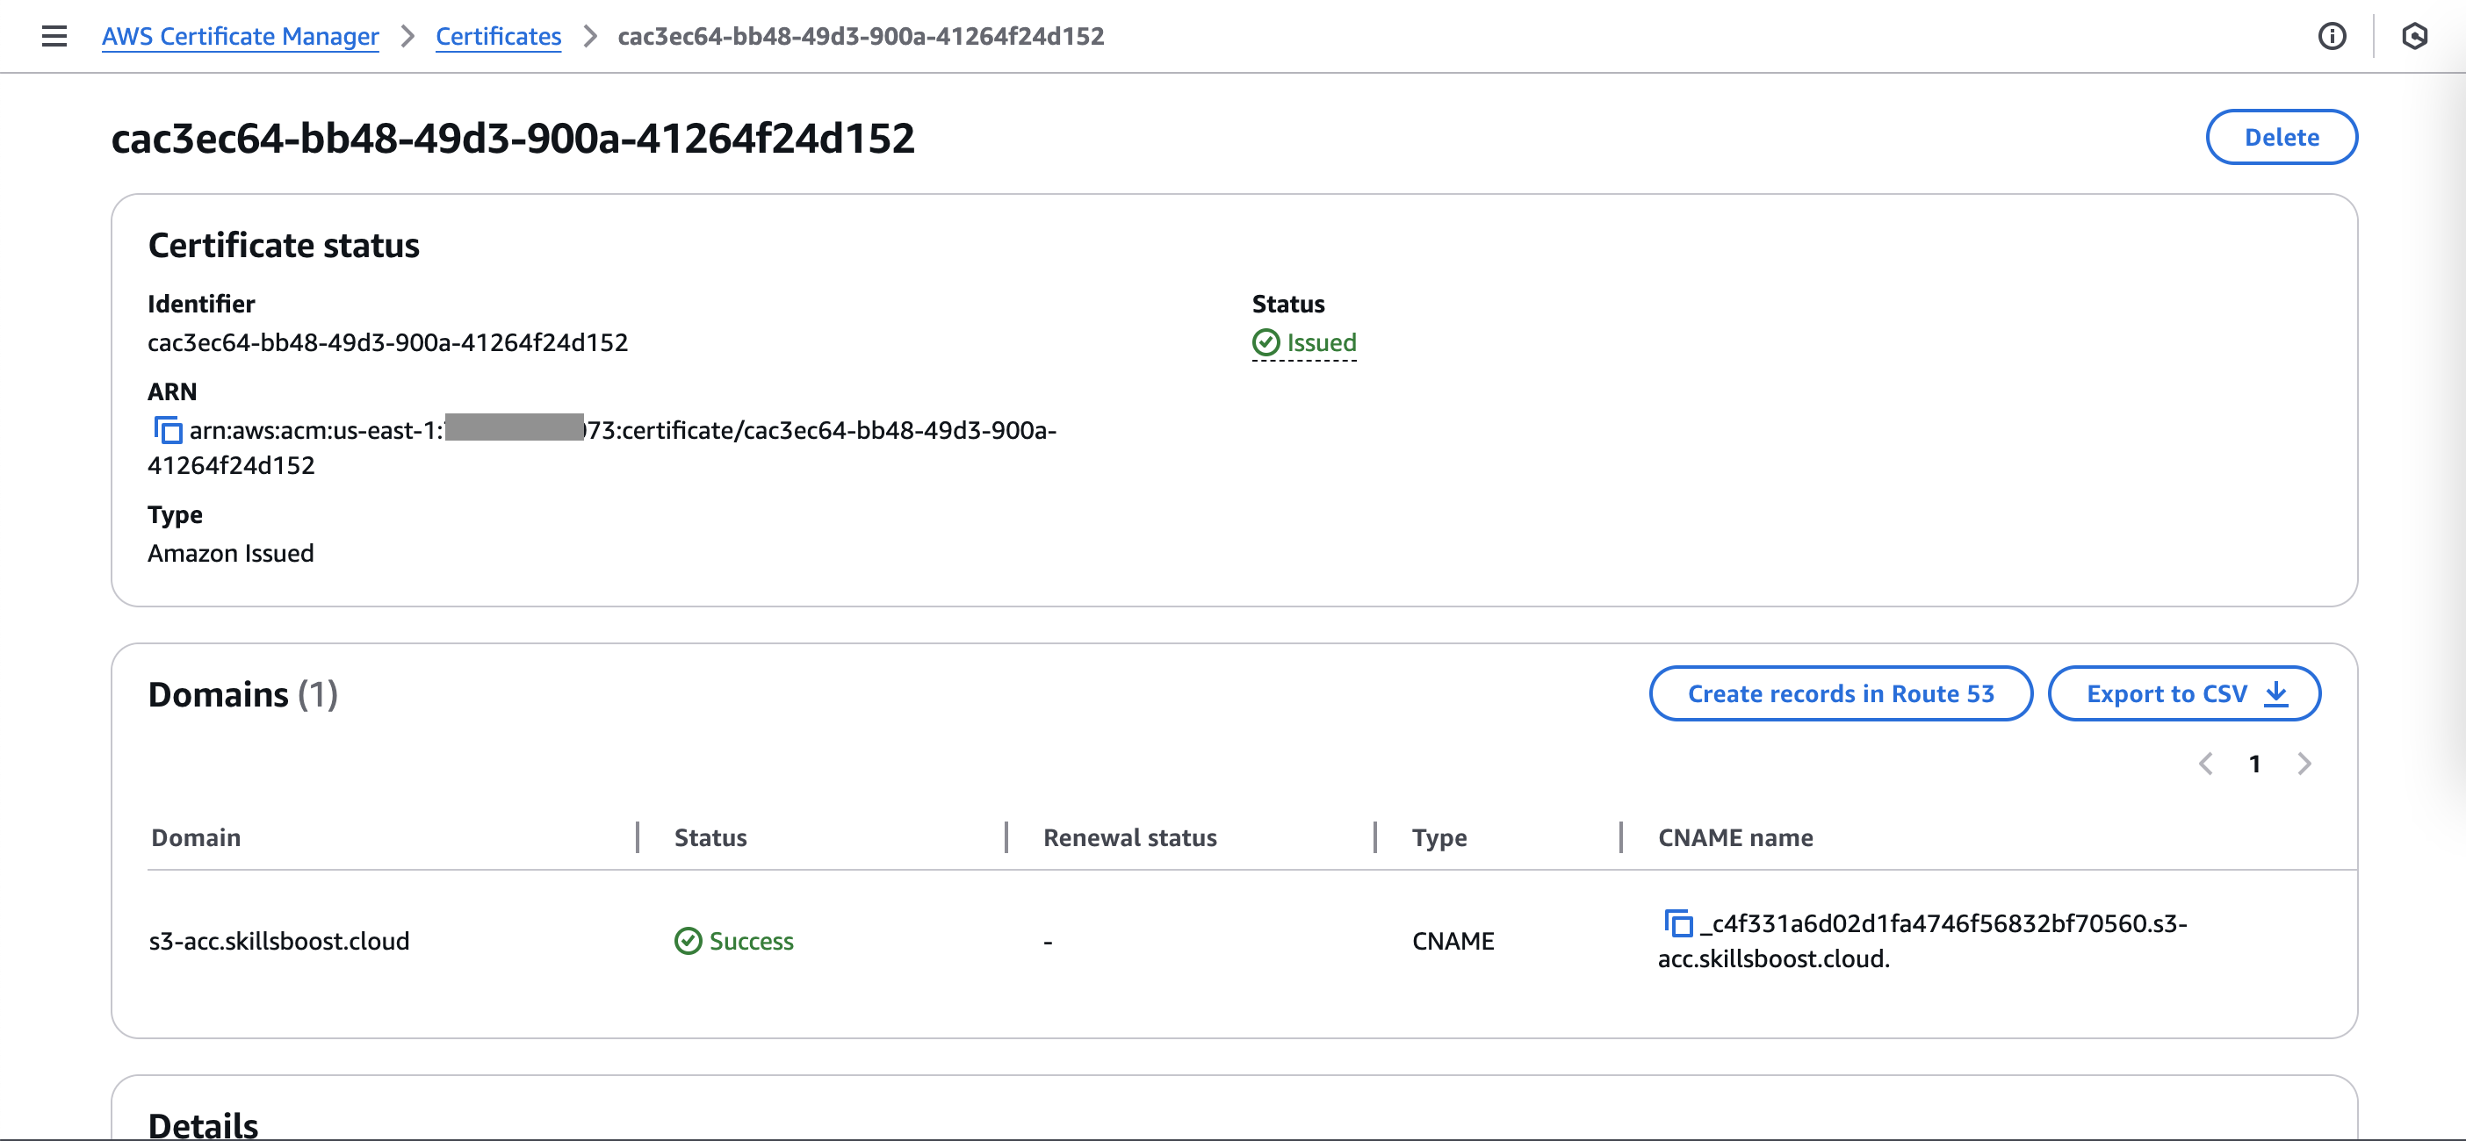Select page 1 in domains pagination
Viewport: 2466px width, 1141px height.
click(x=2254, y=764)
